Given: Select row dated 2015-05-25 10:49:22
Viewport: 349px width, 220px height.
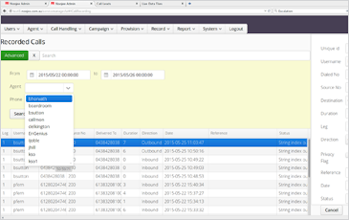Looking at the screenshot, I should coord(154,159).
